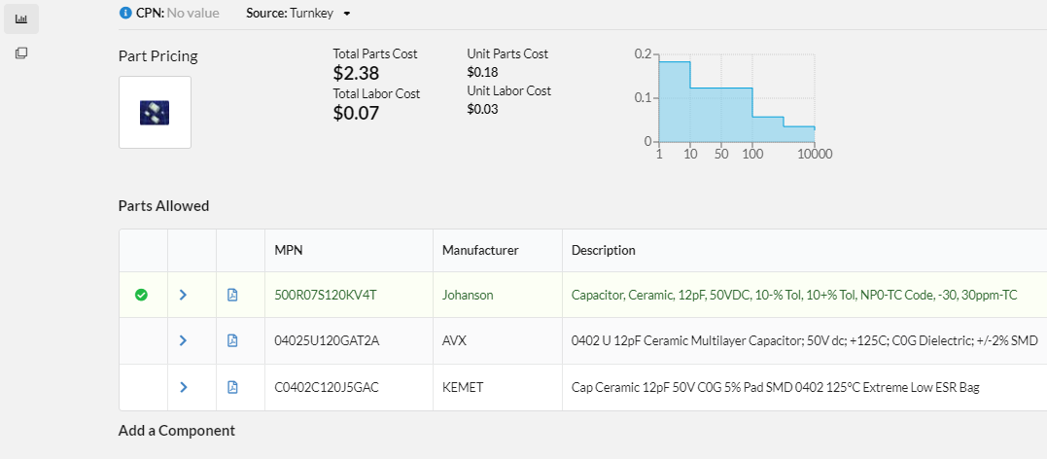Click the Johanson manufacturer link
This screenshot has height=459, width=1047.
pos(468,295)
